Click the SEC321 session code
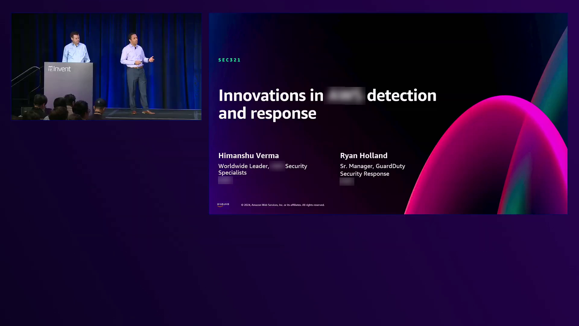Image resolution: width=579 pixels, height=326 pixels. click(229, 60)
